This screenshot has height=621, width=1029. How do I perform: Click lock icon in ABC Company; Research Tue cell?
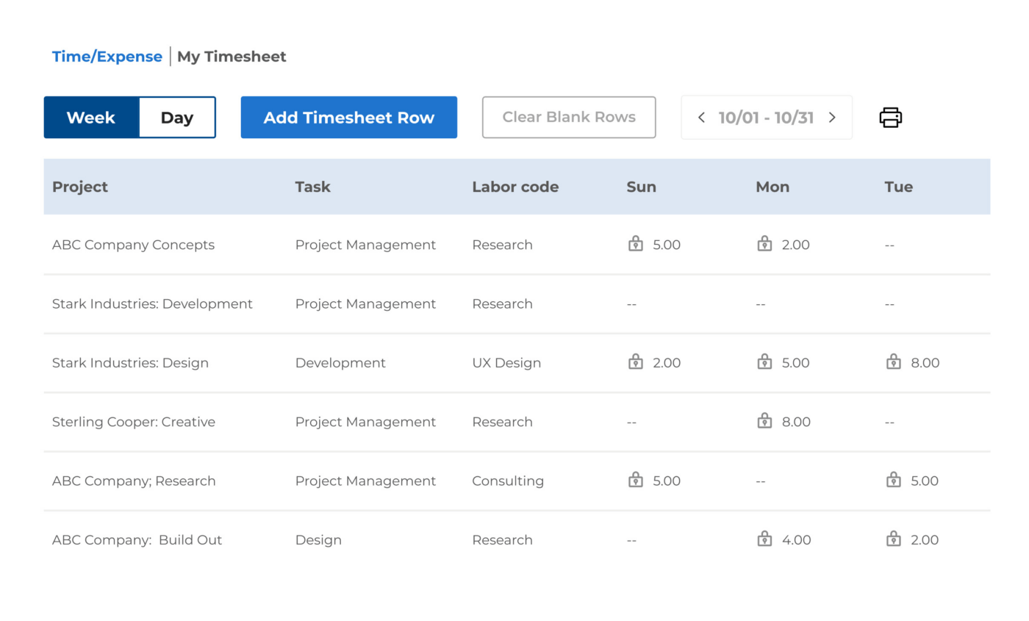pos(894,480)
